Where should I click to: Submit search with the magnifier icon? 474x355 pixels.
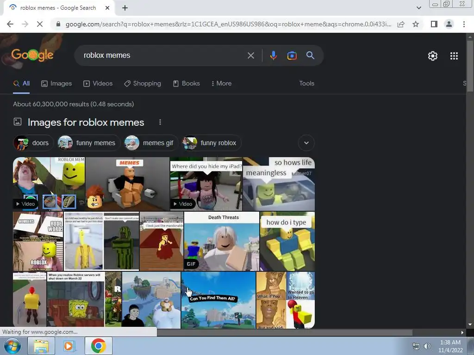pos(310,55)
